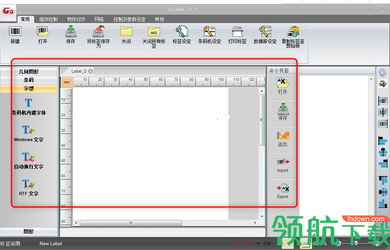Expand the 几何图形 toolbox section
This screenshot has height=250, width=390.
(x=29, y=72)
